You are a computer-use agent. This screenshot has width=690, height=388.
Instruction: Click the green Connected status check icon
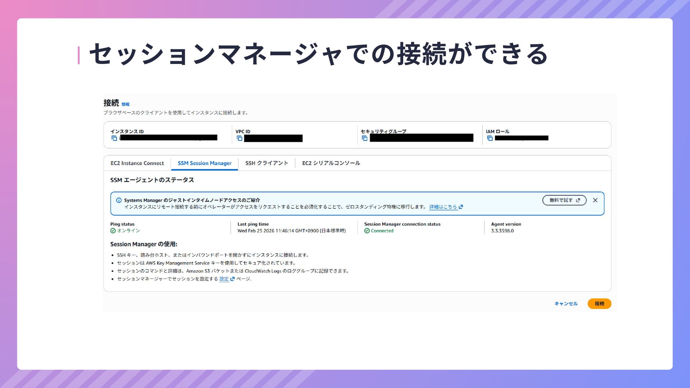[x=367, y=231]
